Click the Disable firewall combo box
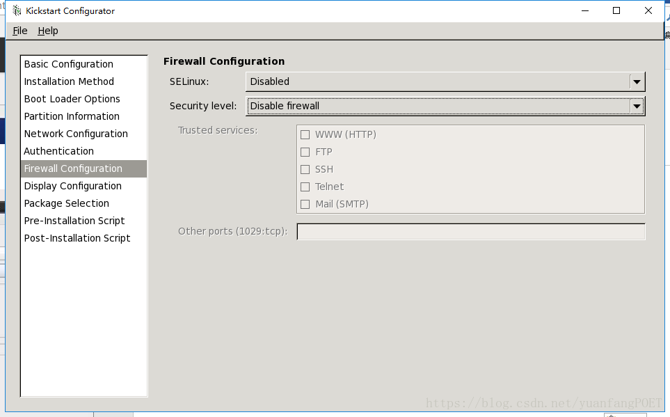This screenshot has width=670, height=417. click(x=445, y=106)
